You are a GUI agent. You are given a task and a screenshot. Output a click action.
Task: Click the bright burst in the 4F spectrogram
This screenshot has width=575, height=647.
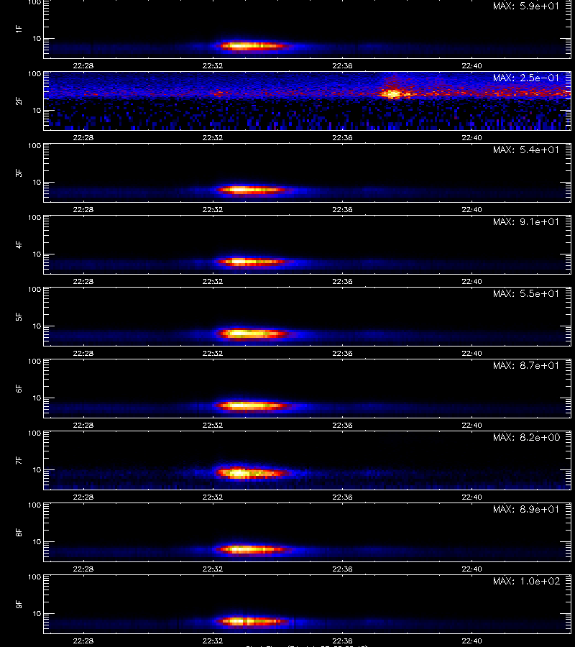[x=251, y=262]
